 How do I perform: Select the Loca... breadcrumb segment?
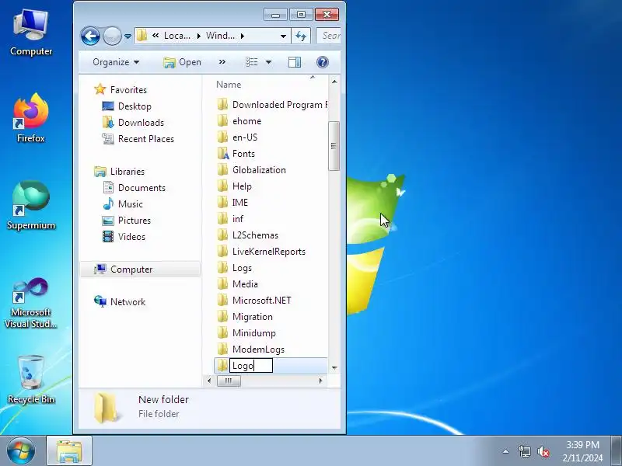coord(177,36)
